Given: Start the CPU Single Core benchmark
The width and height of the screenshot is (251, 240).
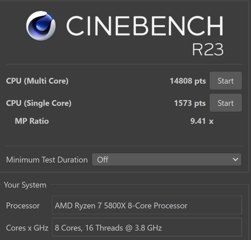Looking at the screenshot, I should [x=225, y=103].
